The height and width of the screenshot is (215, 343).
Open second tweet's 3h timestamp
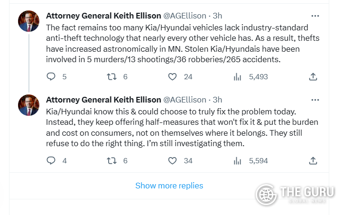click(x=217, y=100)
